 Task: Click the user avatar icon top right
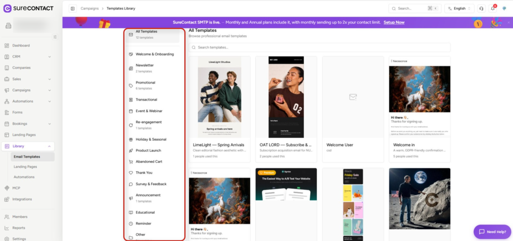[x=504, y=8]
